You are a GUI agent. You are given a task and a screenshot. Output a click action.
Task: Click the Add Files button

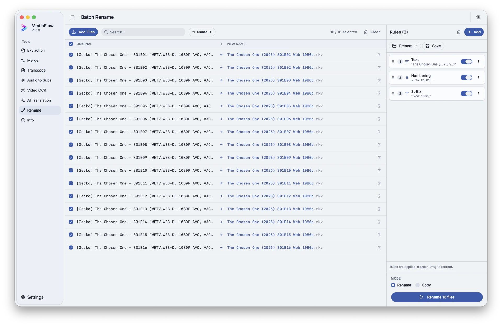pyautogui.click(x=83, y=32)
